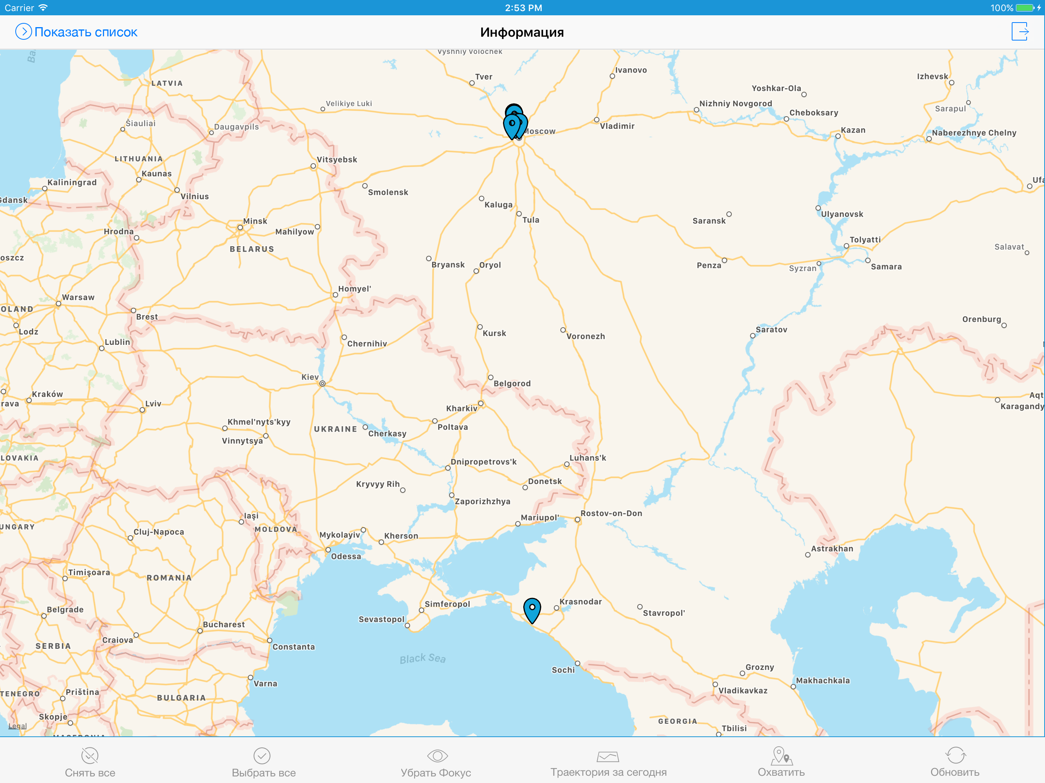The image size is (1045, 783).
Task: Tap the Убрать Фокус label
Action: (436, 773)
